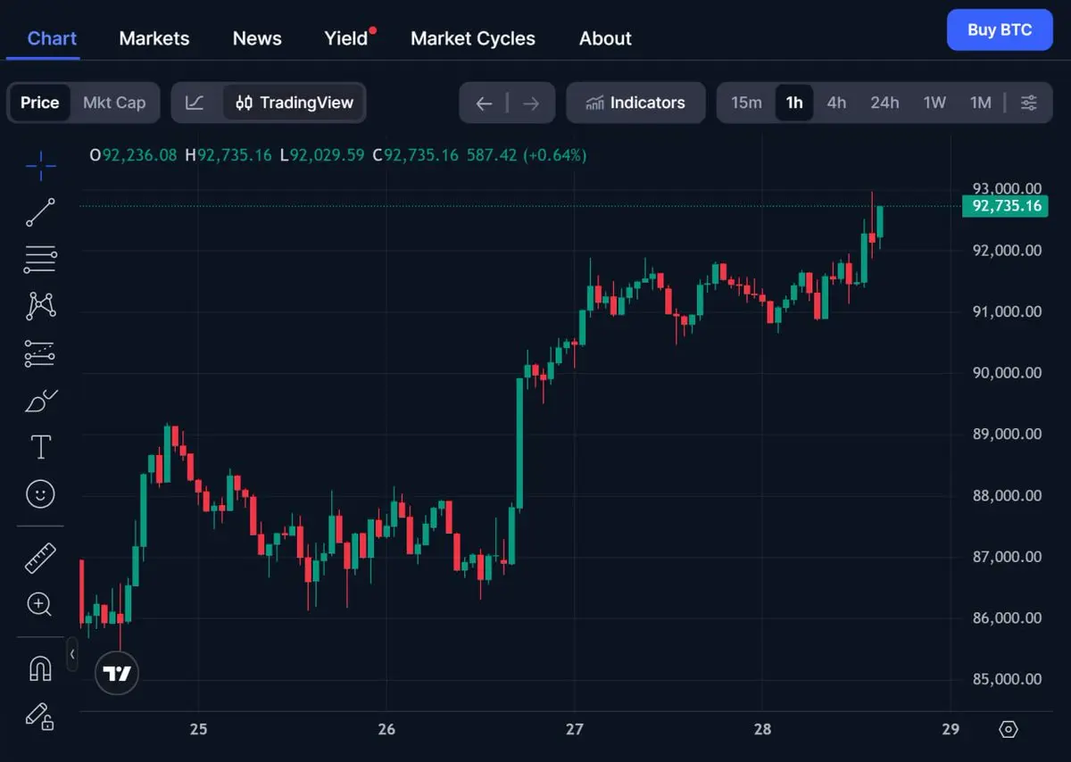Click the change value 587.42 (+0.64%)
The image size is (1071, 762).
(x=526, y=155)
